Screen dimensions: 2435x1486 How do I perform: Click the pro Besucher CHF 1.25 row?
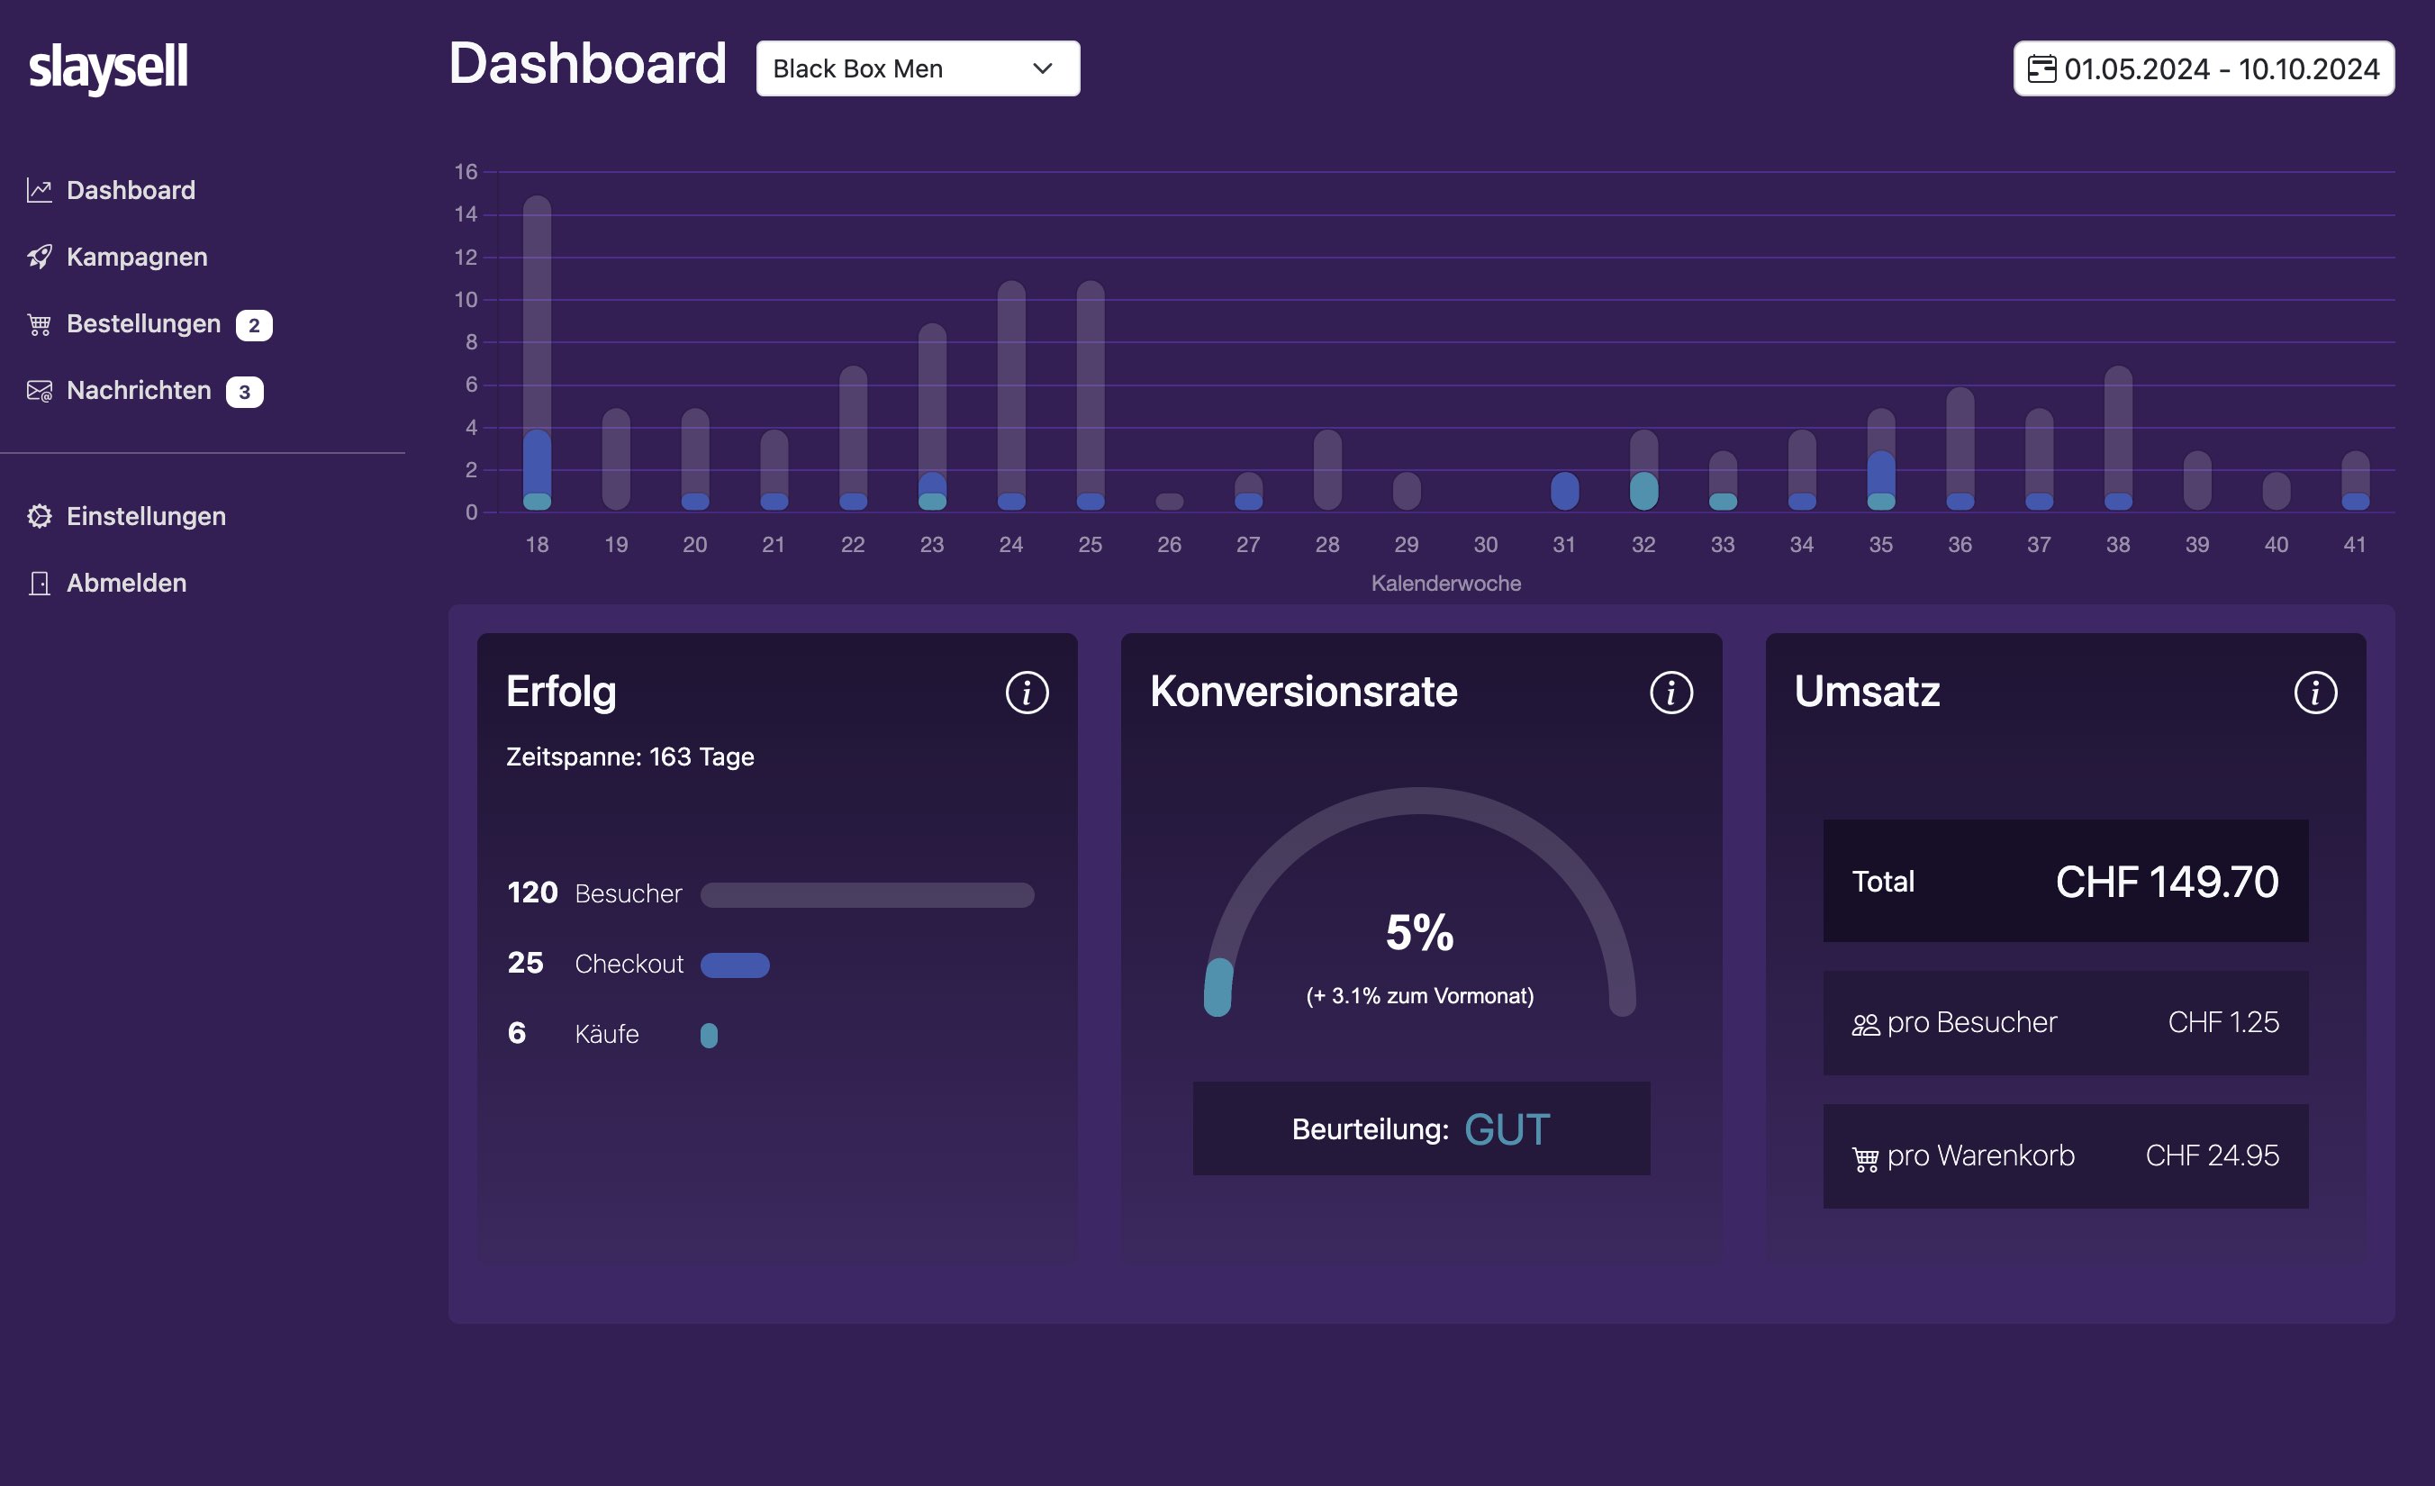coord(2066,1024)
